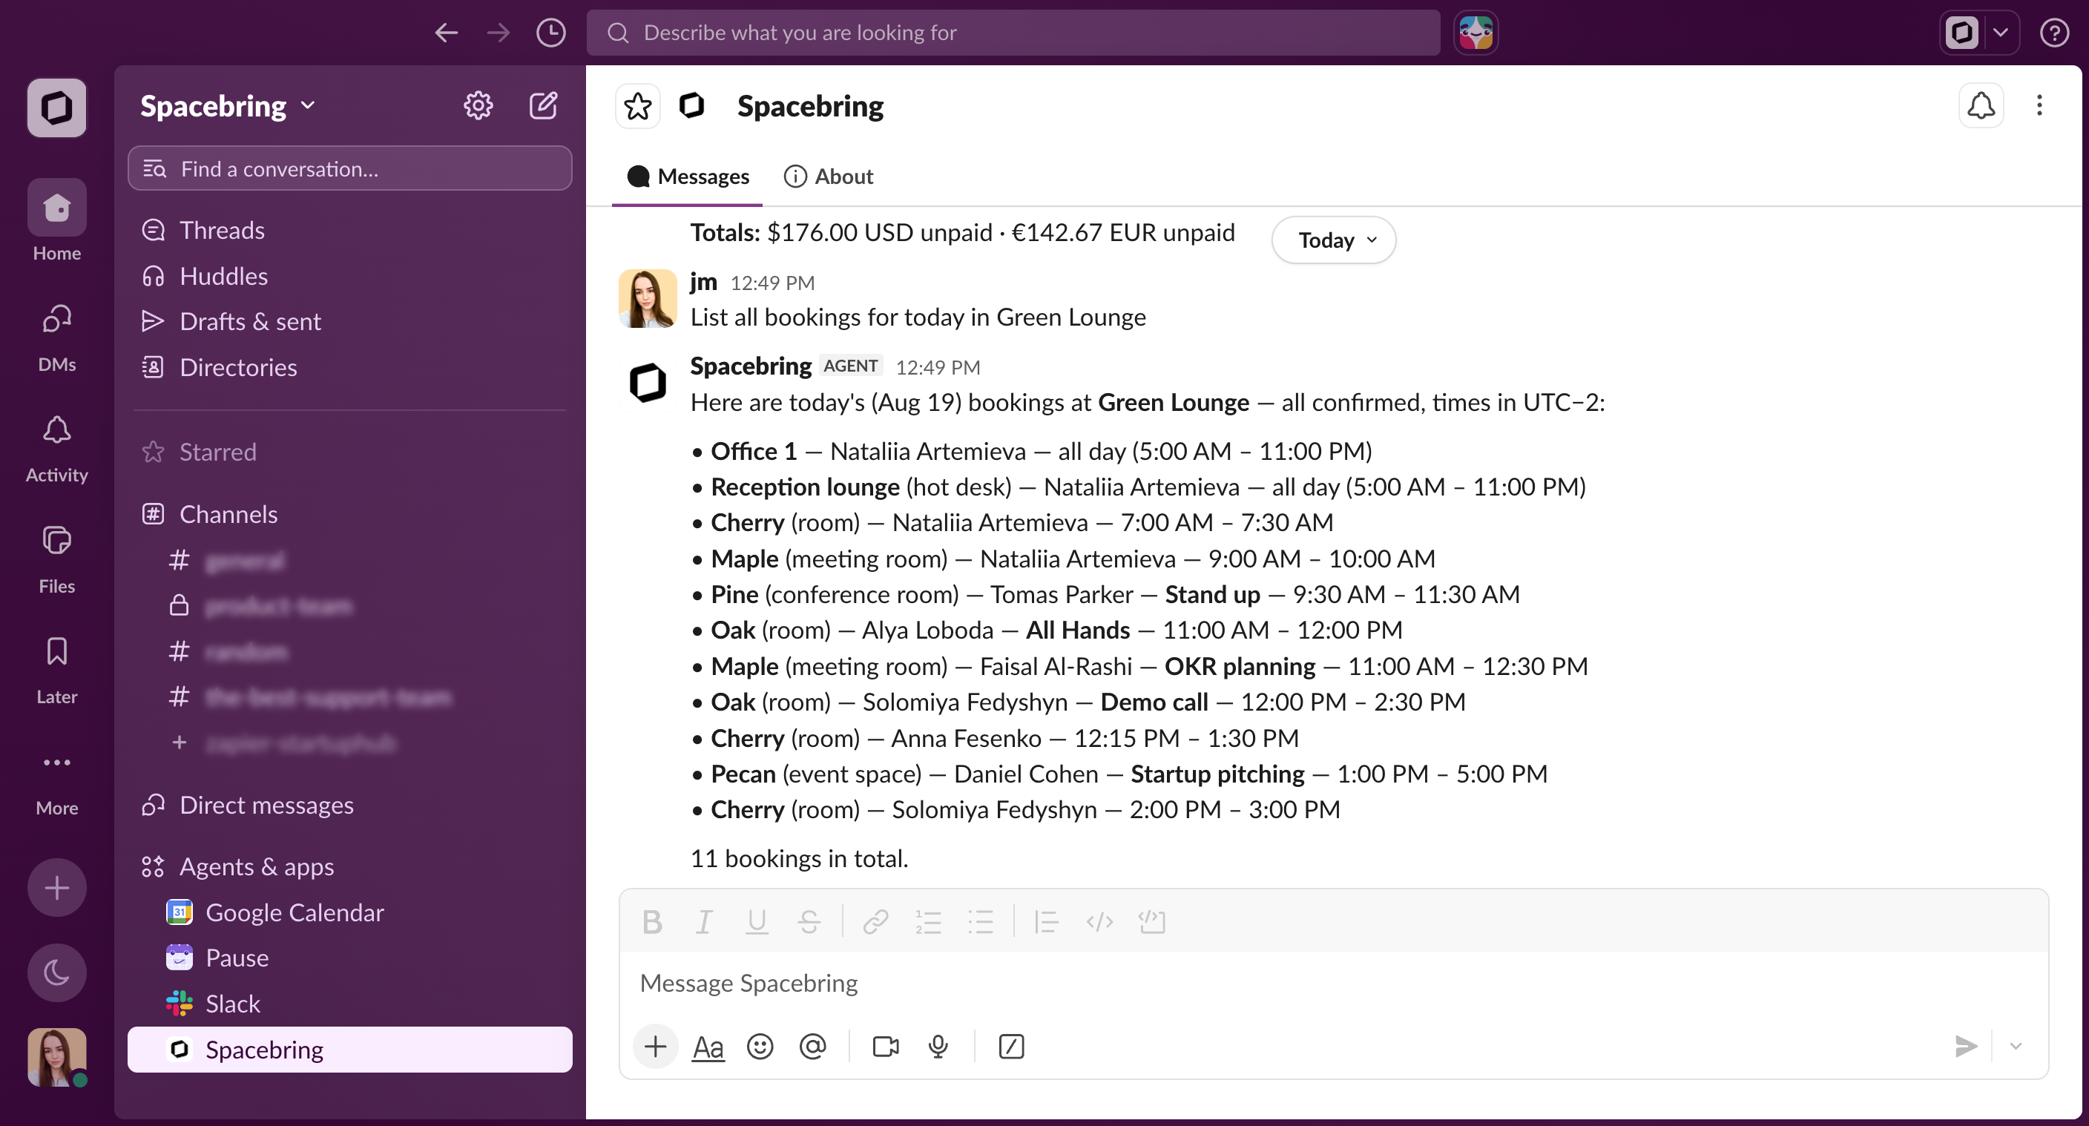Toggle italic formatting in composer
2089x1126 pixels.
coord(704,922)
